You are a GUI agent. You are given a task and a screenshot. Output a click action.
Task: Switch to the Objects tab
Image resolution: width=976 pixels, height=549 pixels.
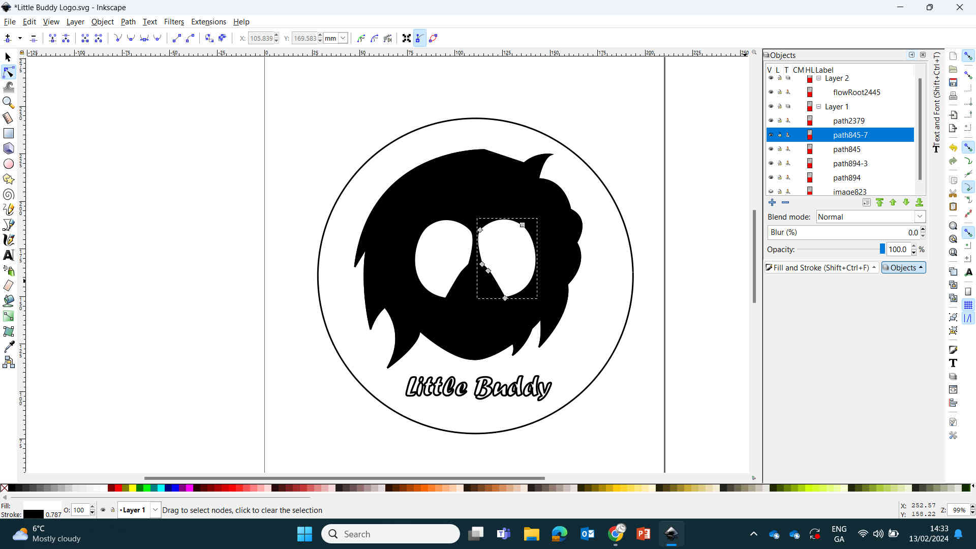[x=903, y=267]
